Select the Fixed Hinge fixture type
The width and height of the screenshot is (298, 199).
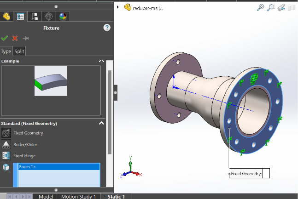coord(24,156)
